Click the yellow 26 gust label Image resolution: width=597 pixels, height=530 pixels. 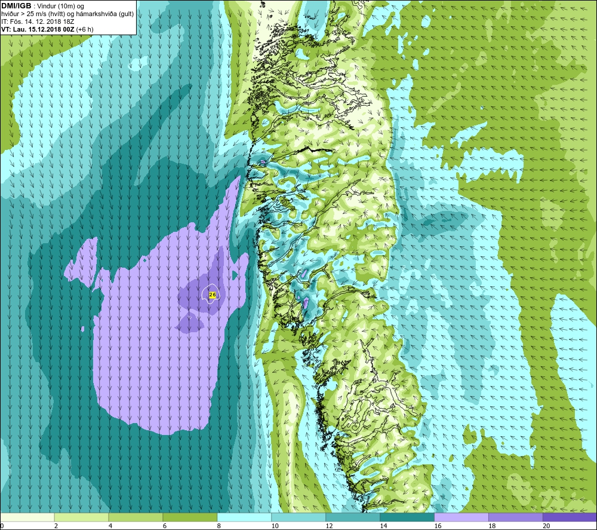[x=213, y=295]
